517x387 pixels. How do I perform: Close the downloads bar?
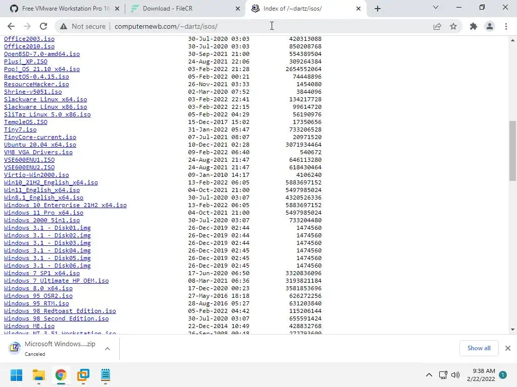coord(508,348)
